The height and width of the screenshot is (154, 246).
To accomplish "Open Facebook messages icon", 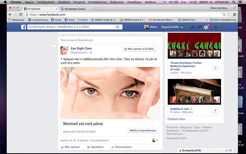I will (x=200, y=27).
